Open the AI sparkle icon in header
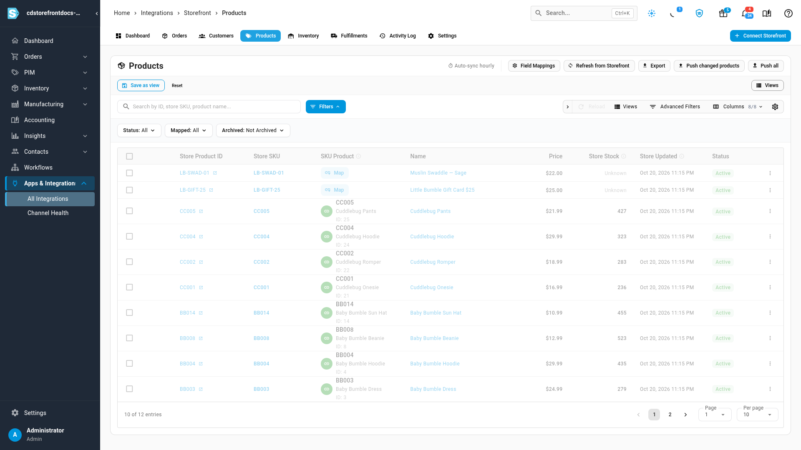The image size is (801, 450). point(652,13)
